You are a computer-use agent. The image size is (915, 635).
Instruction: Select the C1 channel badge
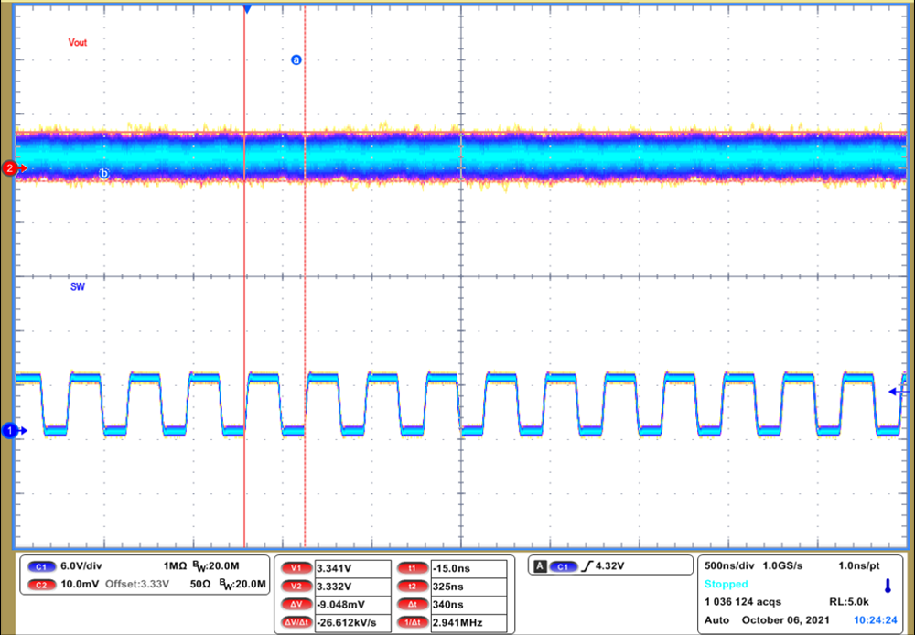point(40,567)
